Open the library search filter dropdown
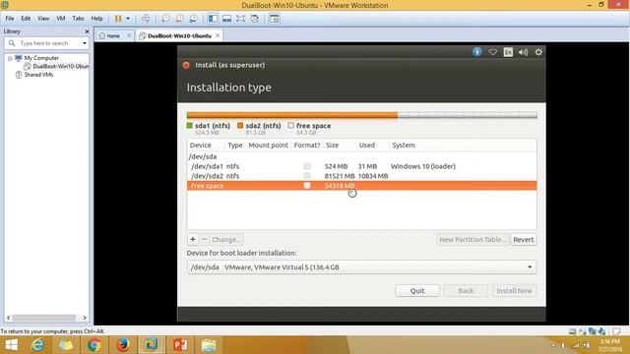This screenshot has height=354, width=630. (x=85, y=43)
